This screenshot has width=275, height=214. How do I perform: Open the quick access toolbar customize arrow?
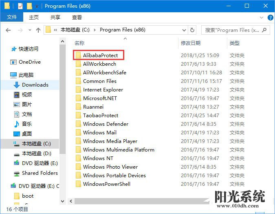37,7
